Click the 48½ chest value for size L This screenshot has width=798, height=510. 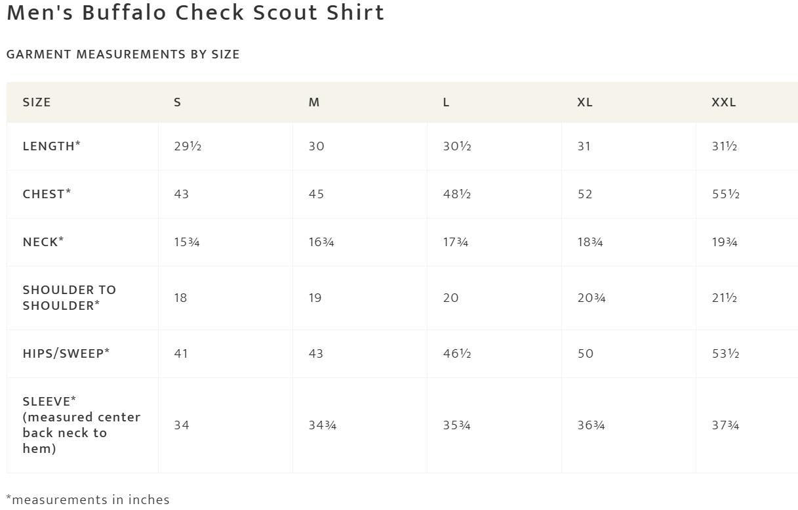pyautogui.click(x=457, y=194)
